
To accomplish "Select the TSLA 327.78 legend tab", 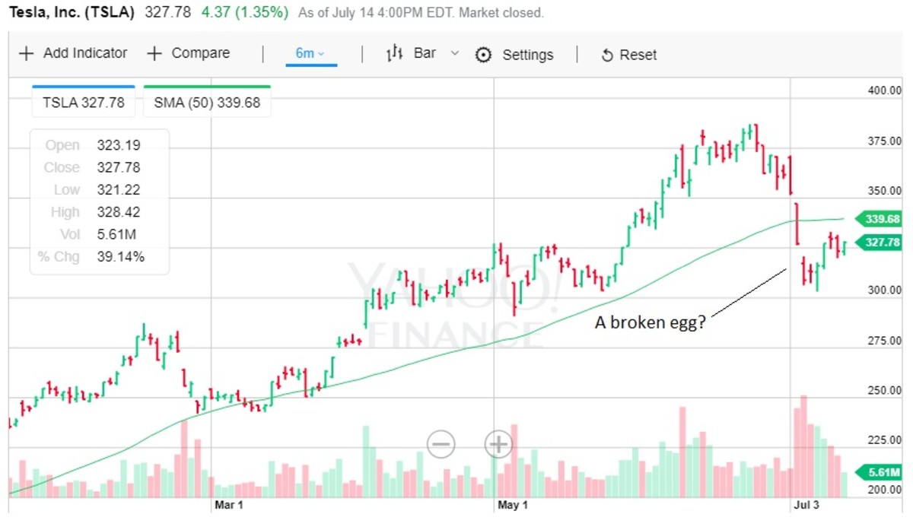I will pos(84,103).
